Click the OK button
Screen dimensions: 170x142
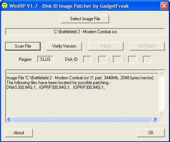pos(151,133)
